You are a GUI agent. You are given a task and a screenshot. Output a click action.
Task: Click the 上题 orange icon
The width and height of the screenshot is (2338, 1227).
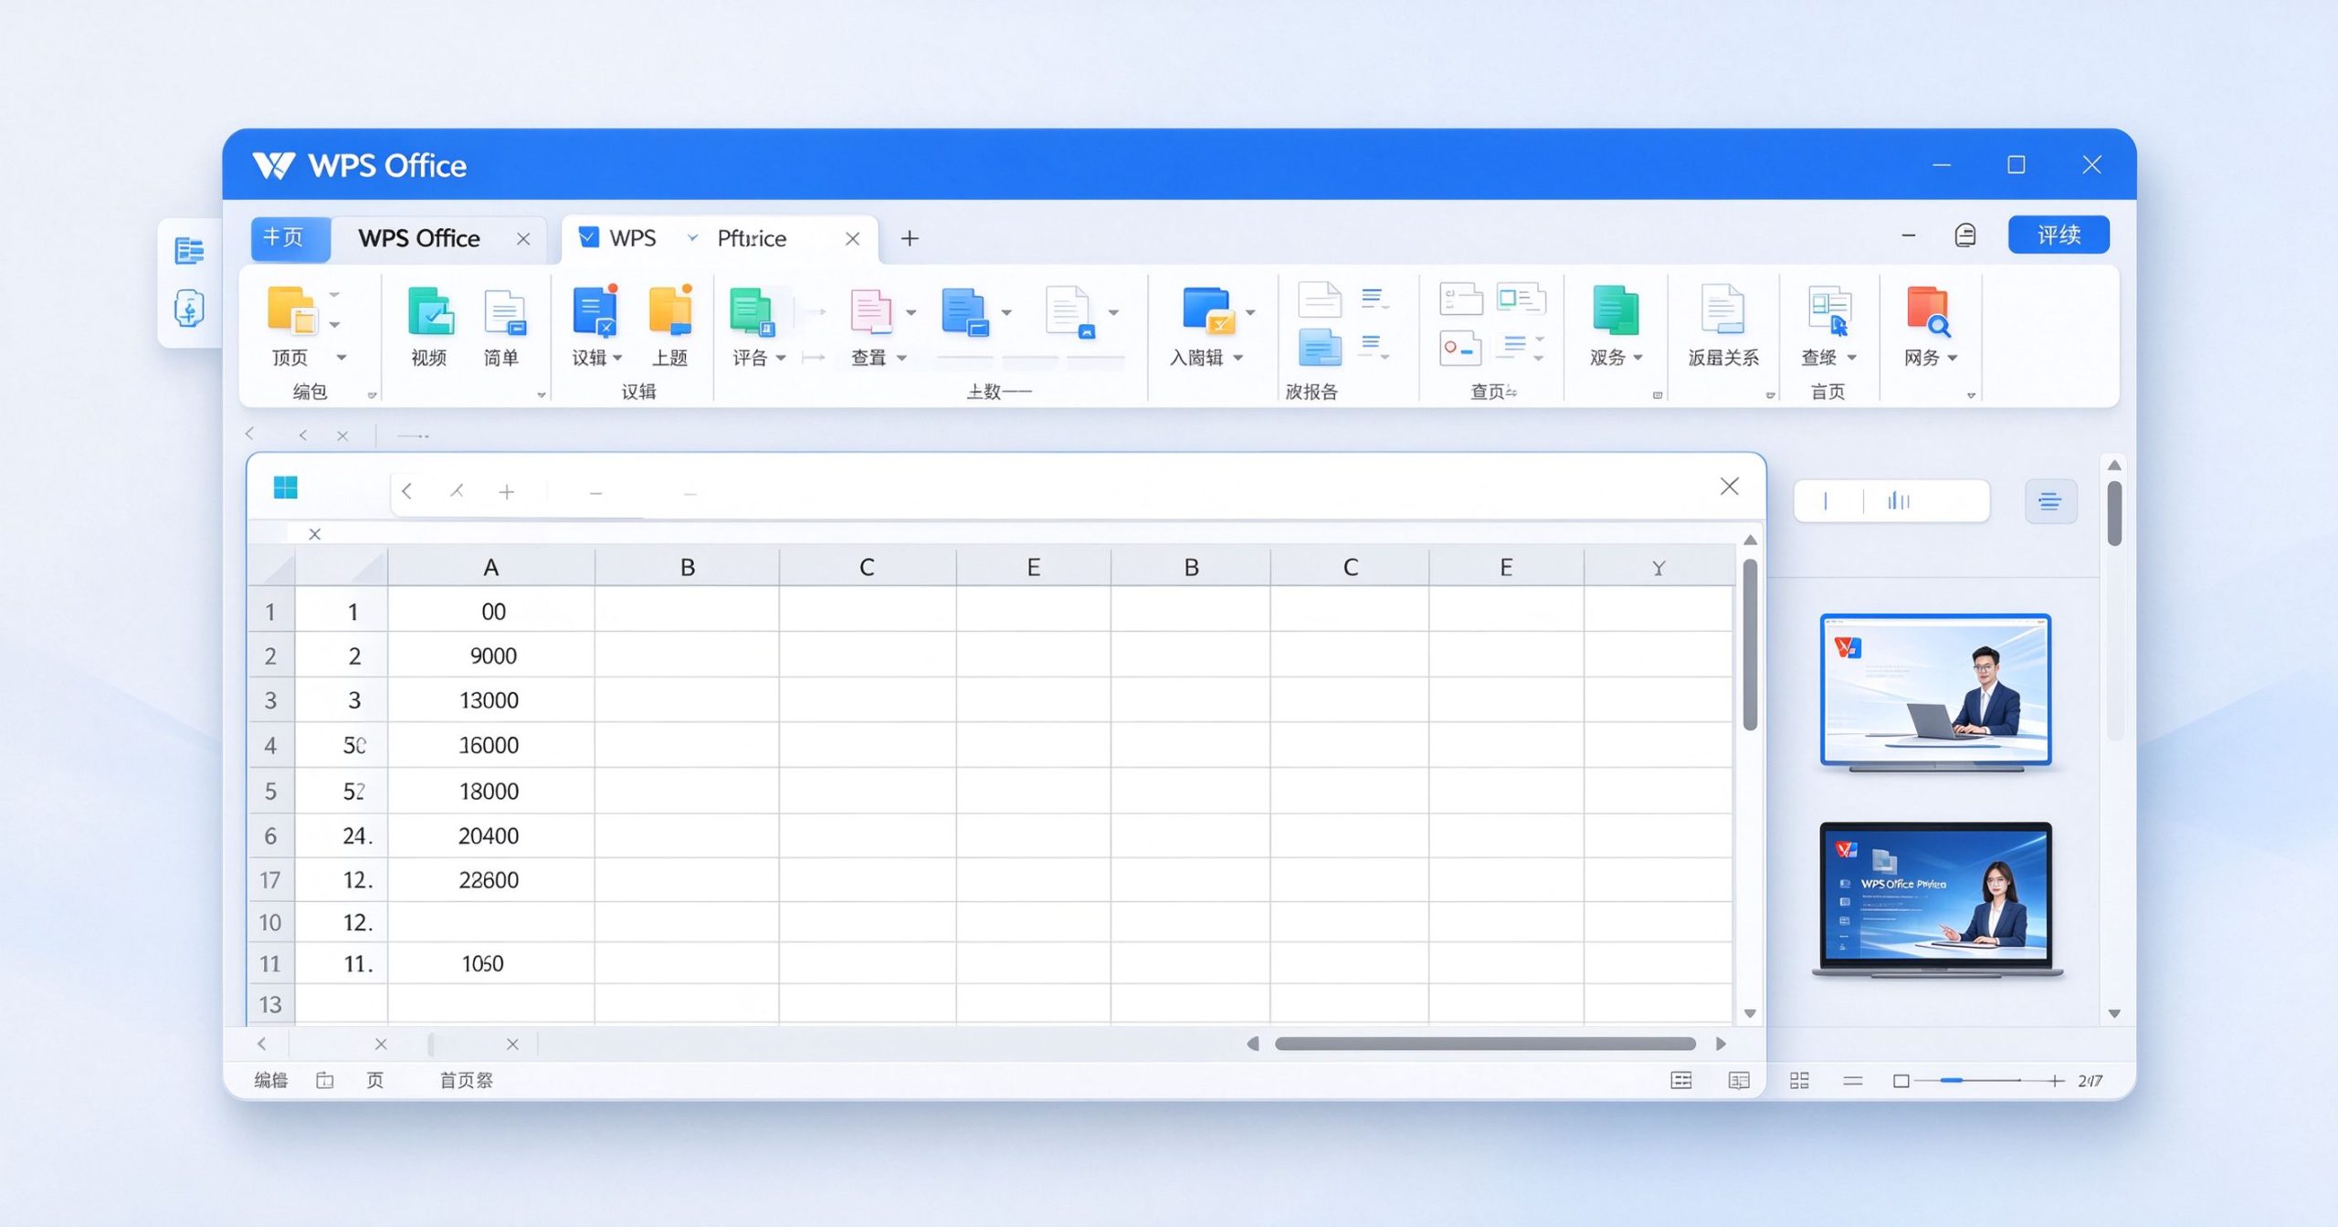(x=670, y=310)
